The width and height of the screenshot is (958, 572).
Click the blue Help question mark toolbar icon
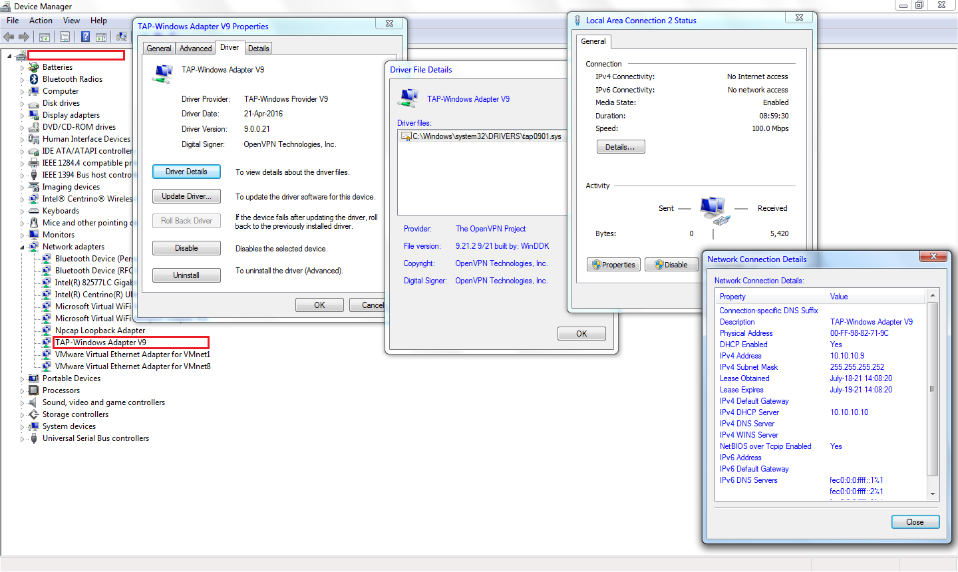85,37
